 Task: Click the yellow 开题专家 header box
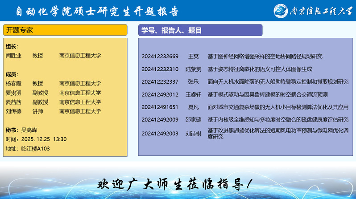coord(65,30)
